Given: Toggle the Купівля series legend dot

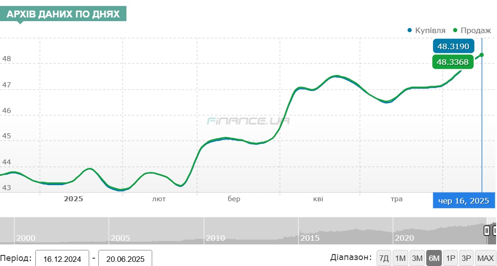Looking at the screenshot, I should click(x=410, y=30).
